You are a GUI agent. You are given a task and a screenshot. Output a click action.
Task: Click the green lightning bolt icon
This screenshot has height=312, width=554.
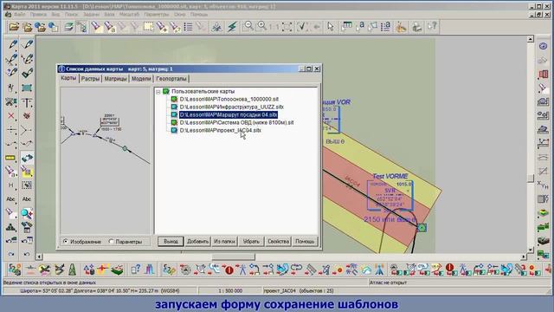tap(232, 27)
